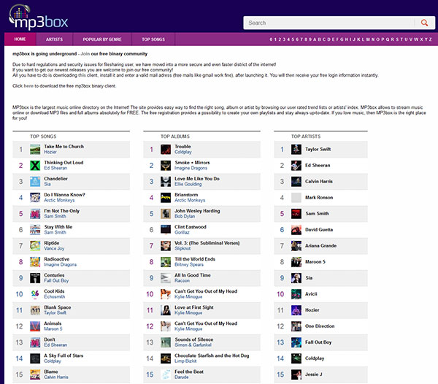Open Mark Ronson blank artist thumbnail
This screenshot has height=384, width=438.
point(296,198)
